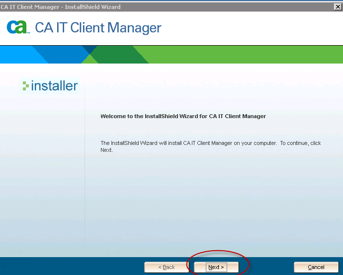Click the Next button to continue
Viewport: 343px width, 275px height.
216,267
